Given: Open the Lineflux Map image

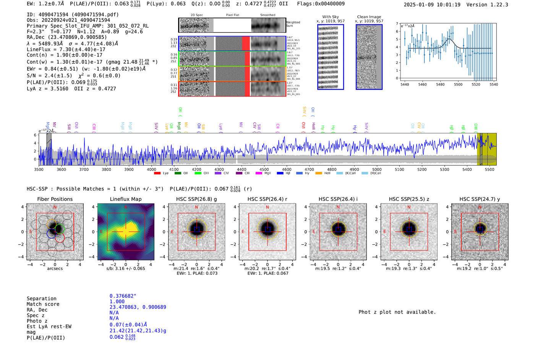Looking at the screenshot, I should [126, 232].
